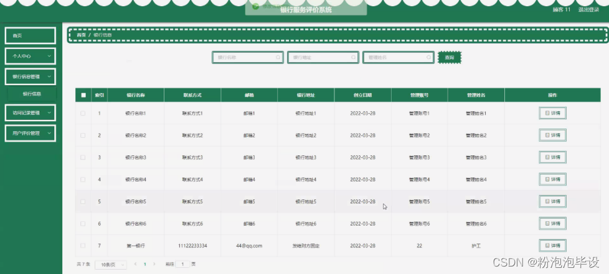Expand the 访问记录管理 sidebar menu
The image size is (609, 274).
point(31,113)
